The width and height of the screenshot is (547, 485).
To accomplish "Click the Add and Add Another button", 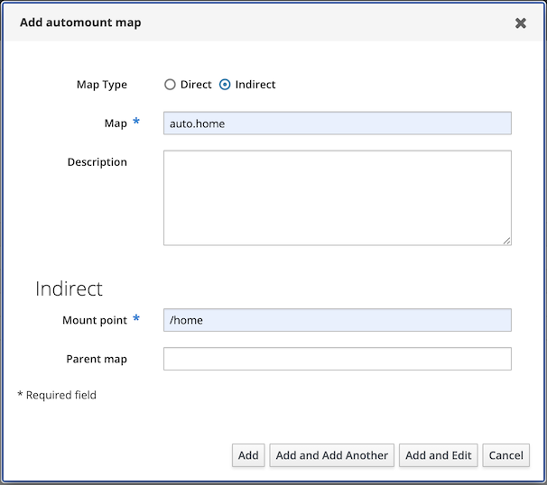I will [x=332, y=455].
